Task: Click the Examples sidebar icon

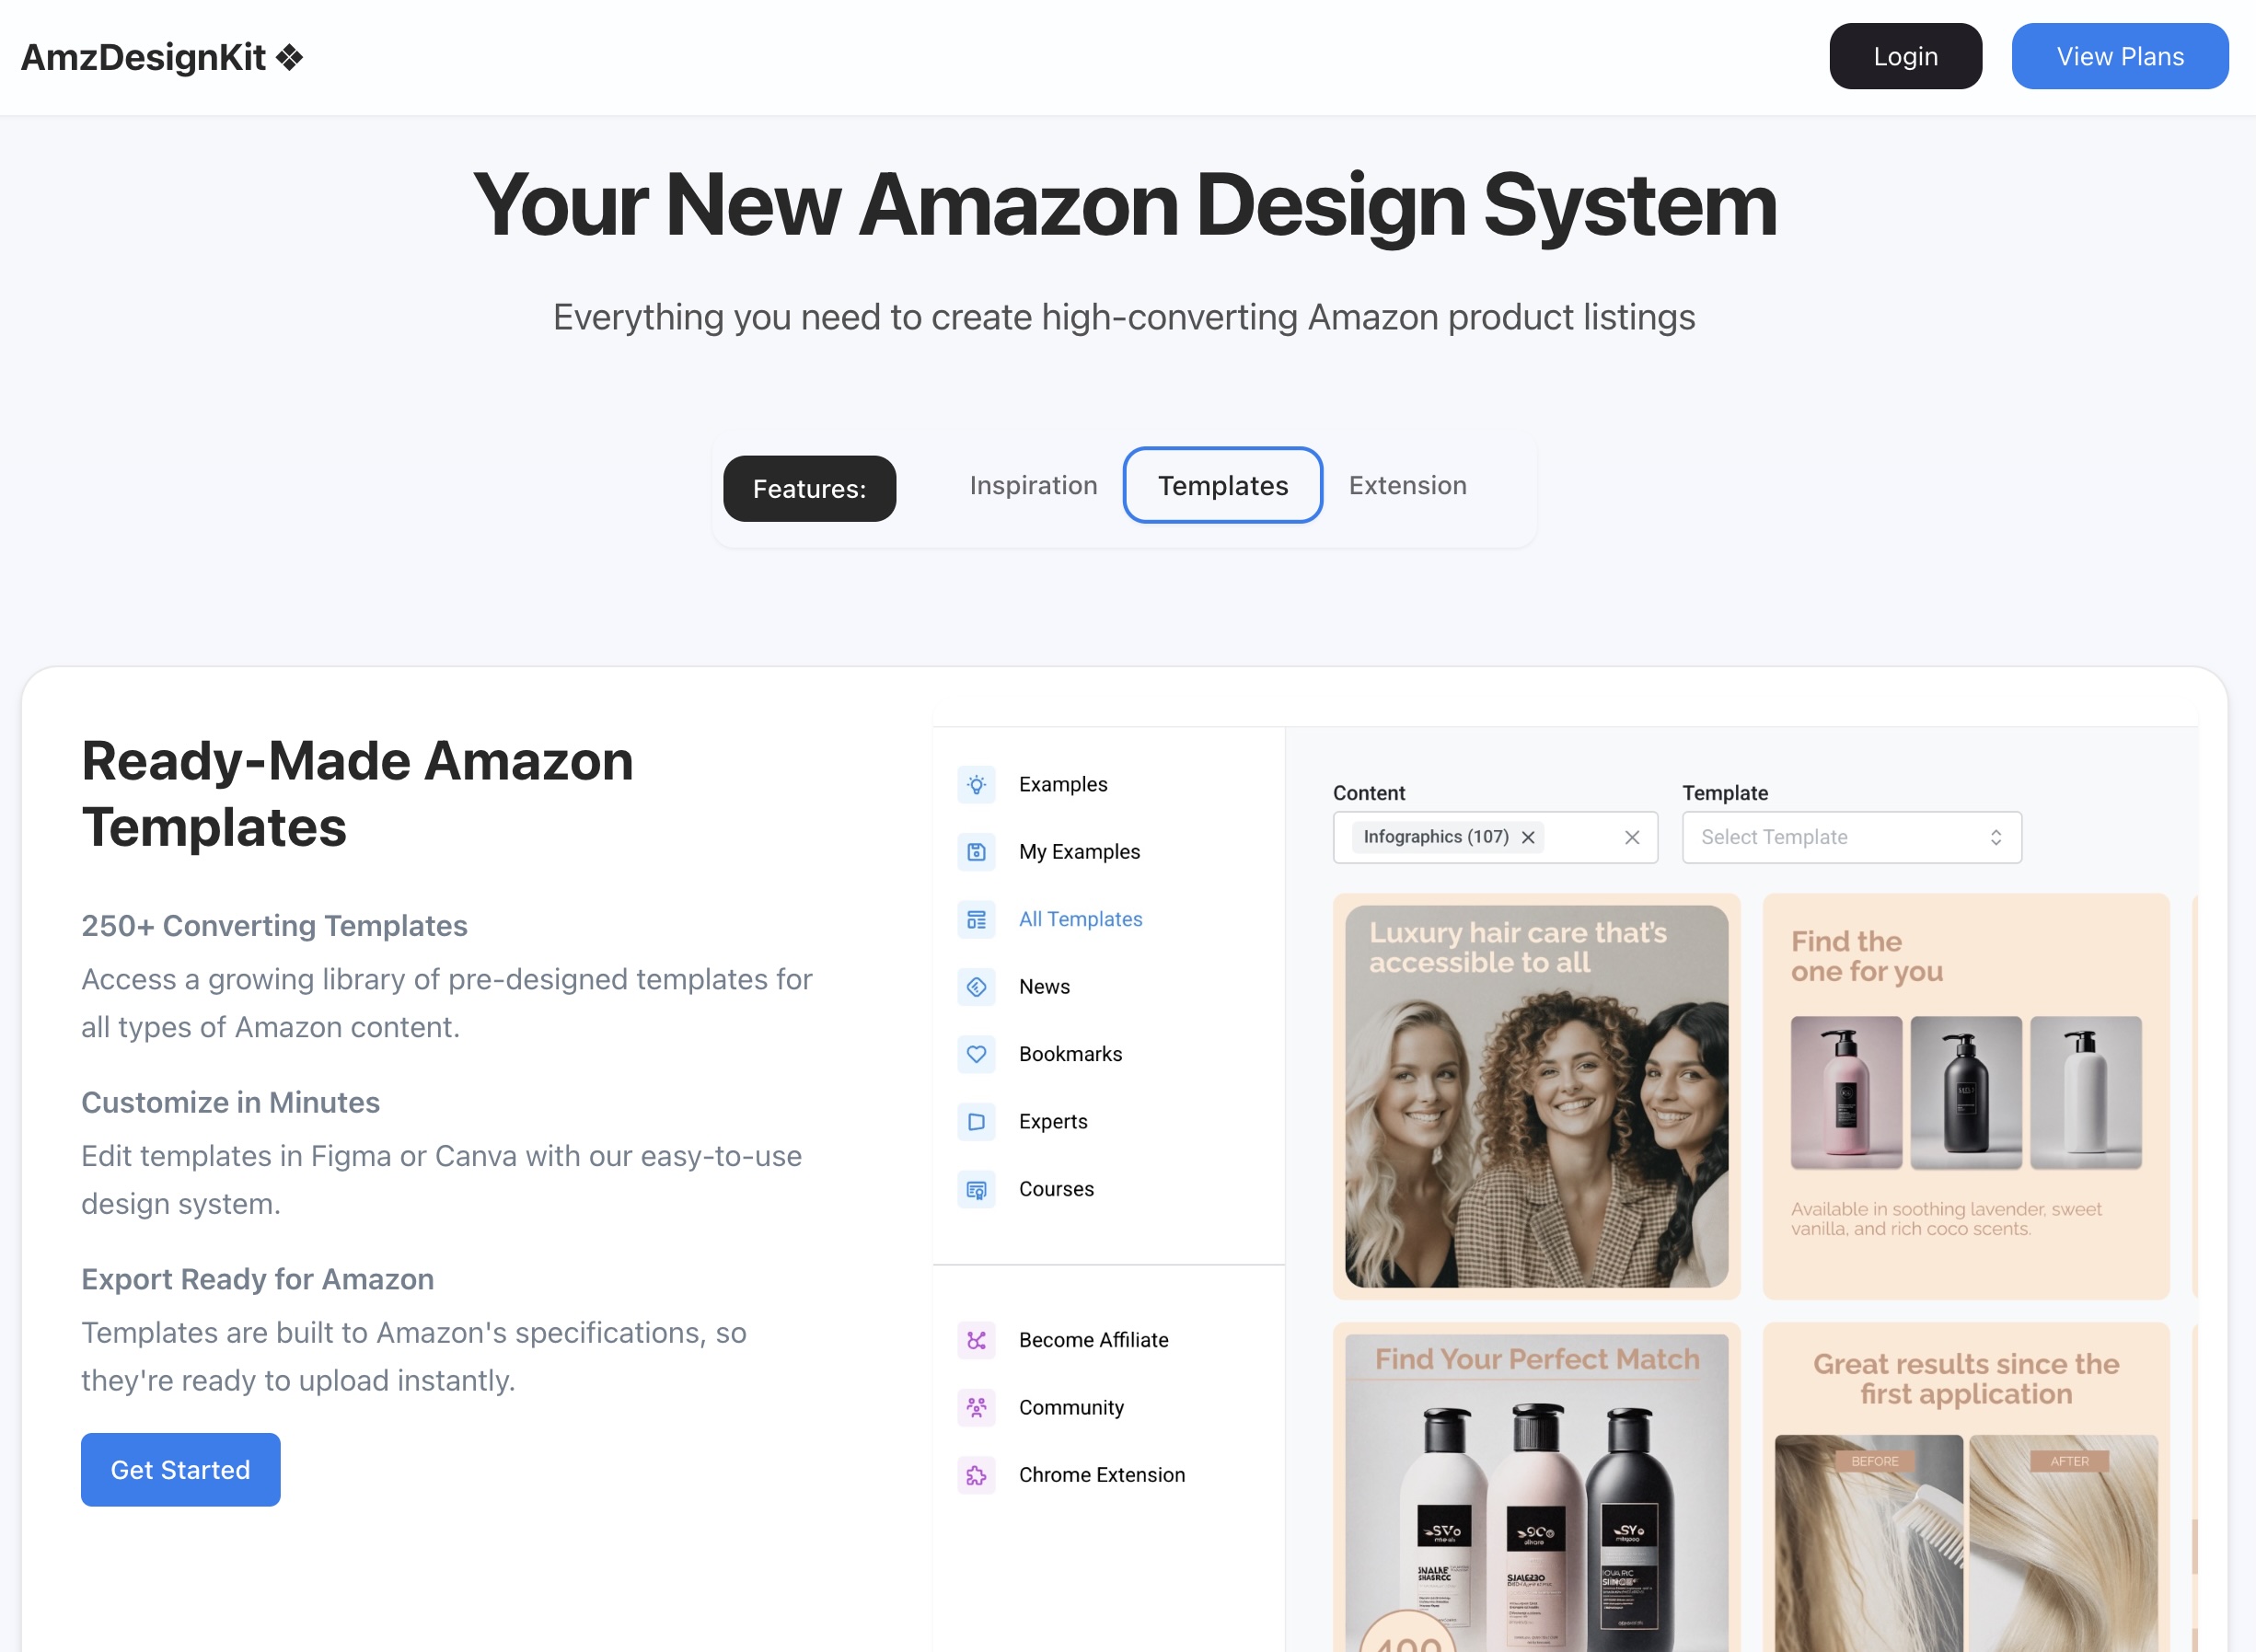Action: tap(976, 785)
